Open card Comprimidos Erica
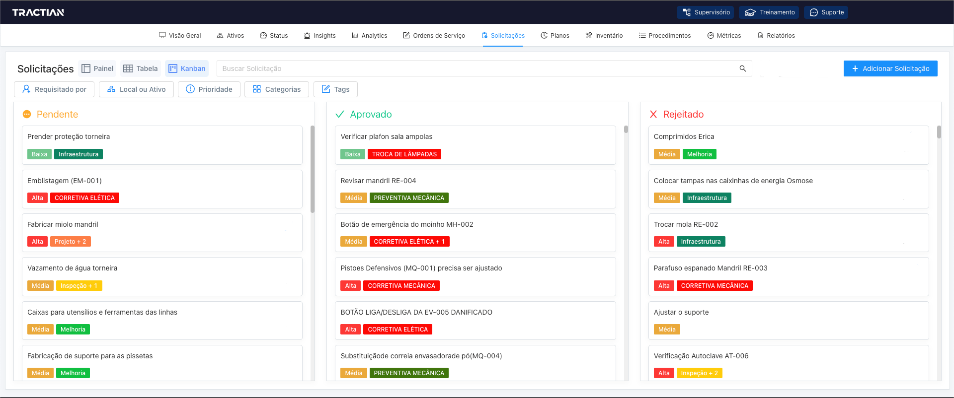 click(789, 145)
